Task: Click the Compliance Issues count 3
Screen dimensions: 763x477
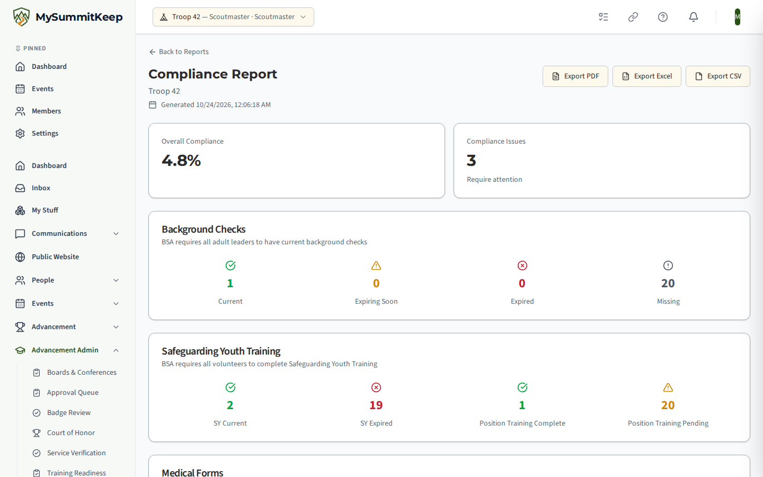Action: tap(472, 160)
